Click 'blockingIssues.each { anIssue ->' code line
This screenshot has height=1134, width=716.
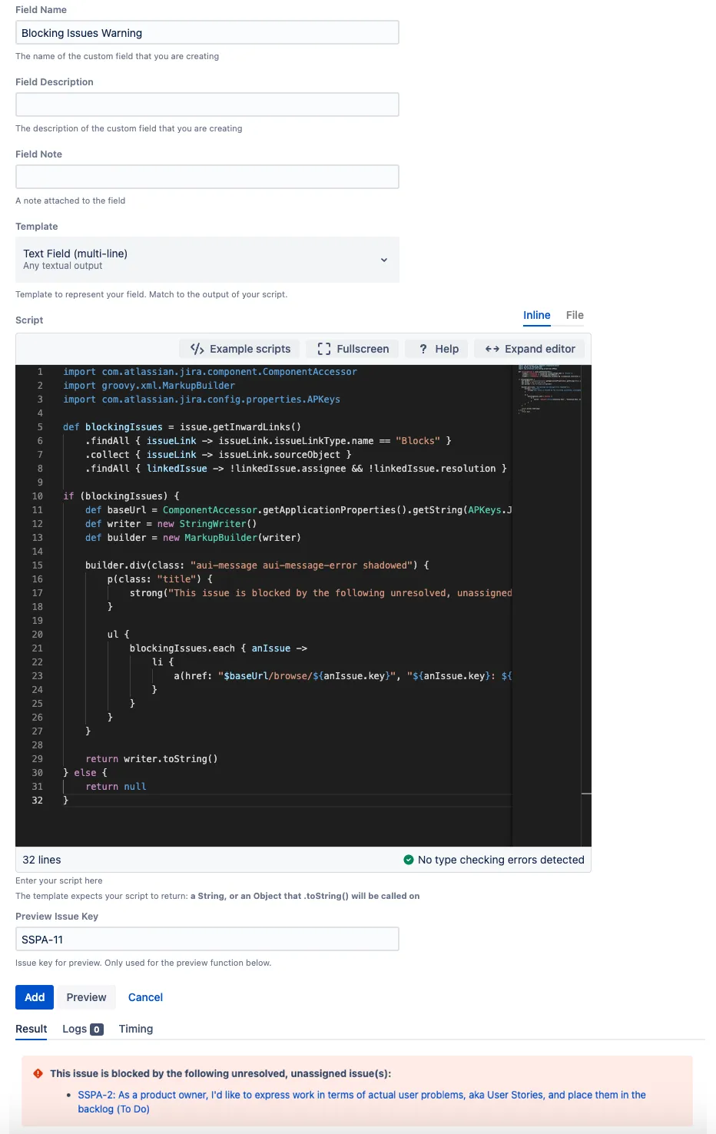218,648
